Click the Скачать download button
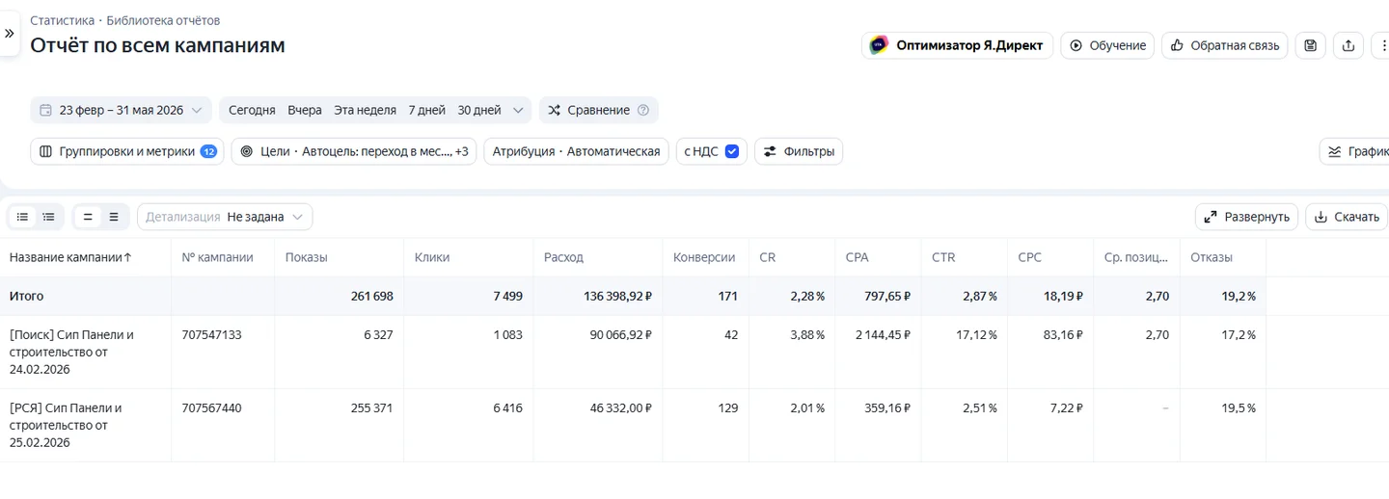 [x=1347, y=217]
